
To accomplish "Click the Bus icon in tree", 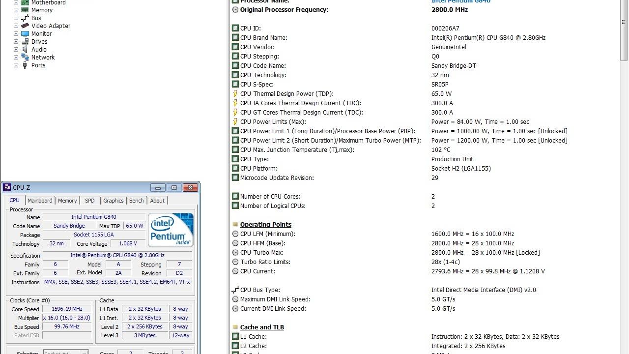I will [x=25, y=18].
